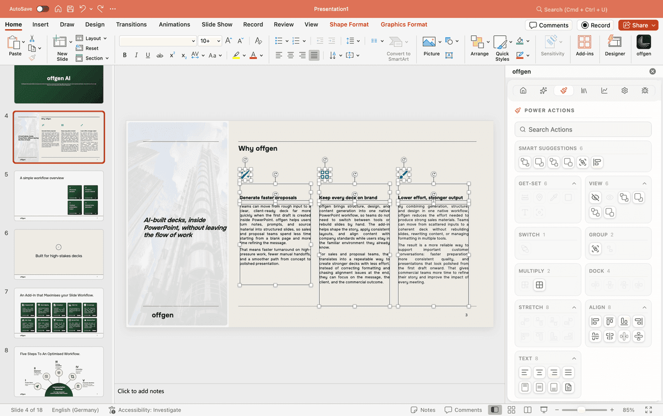663x416 pixels.
Task: Clear all formatting icon
Action: click(x=257, y=41)
